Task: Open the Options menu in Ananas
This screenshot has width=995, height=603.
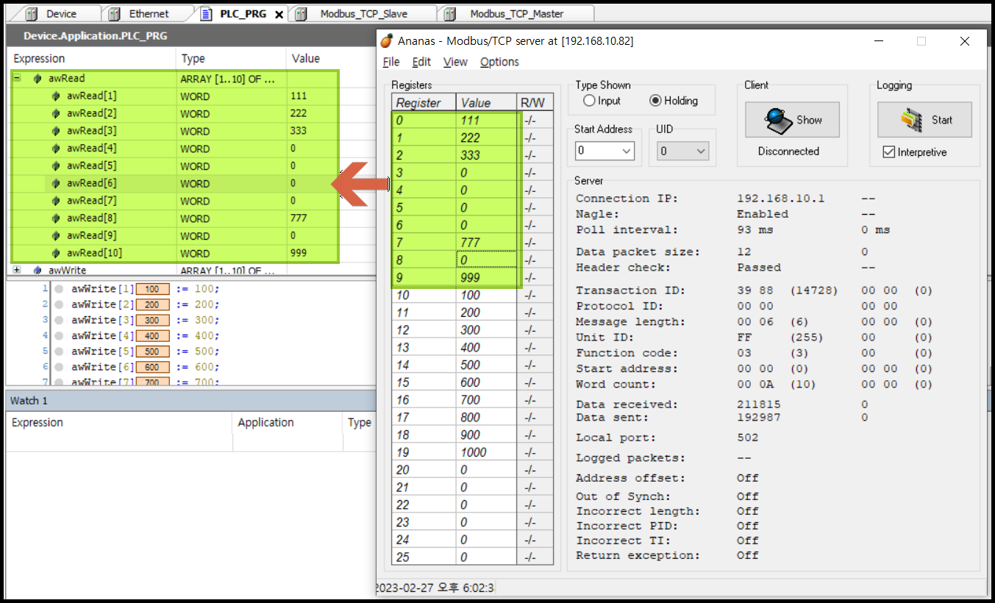Action: point(499,62)
